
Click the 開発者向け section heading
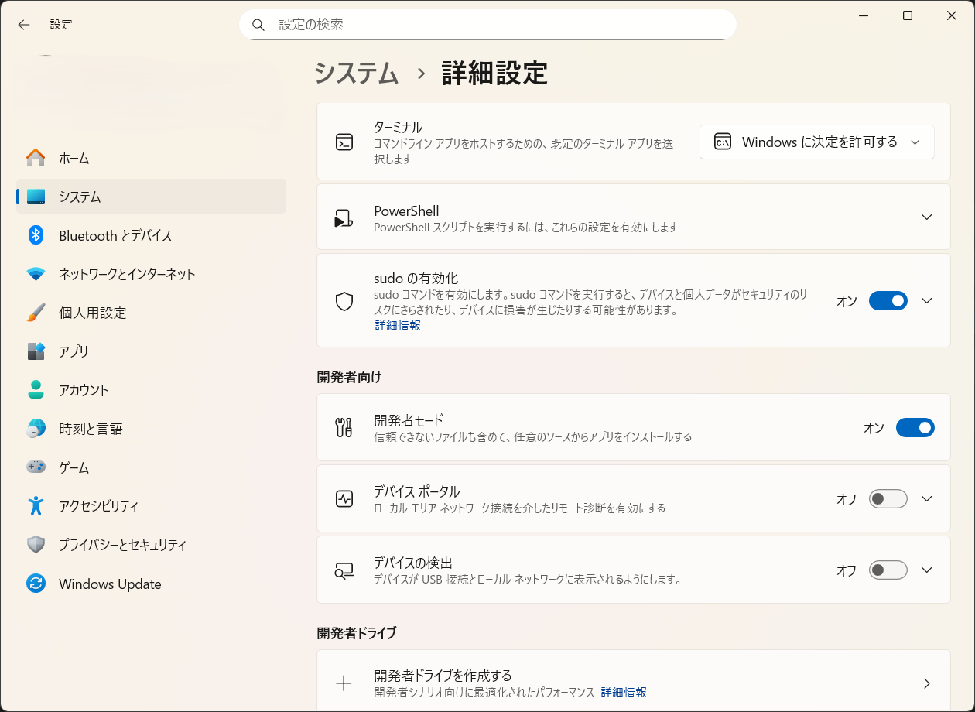[x=349, y=377]
